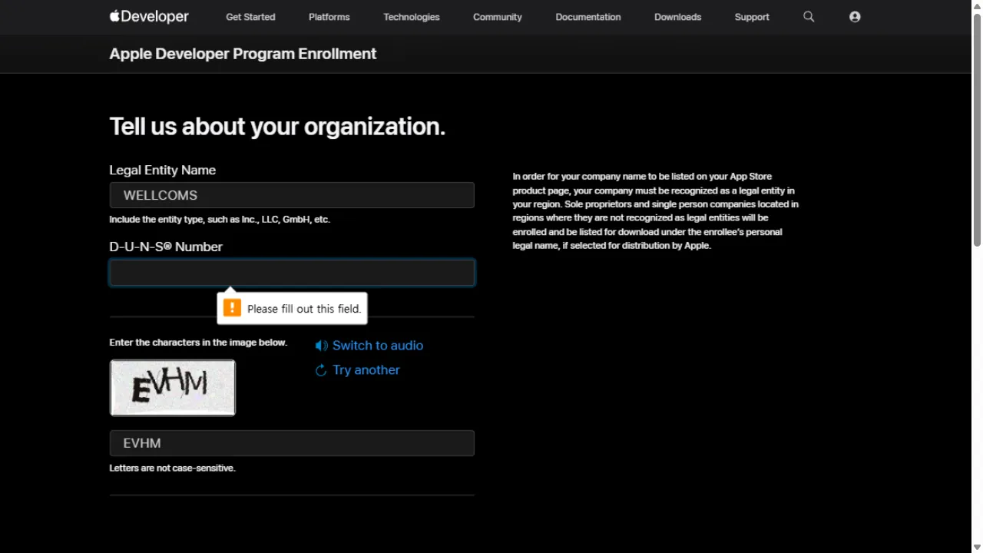Viewport: 983px width, 553px height.
Task: Click the note Letters are not case-sensitive
Action: point(172,468)
